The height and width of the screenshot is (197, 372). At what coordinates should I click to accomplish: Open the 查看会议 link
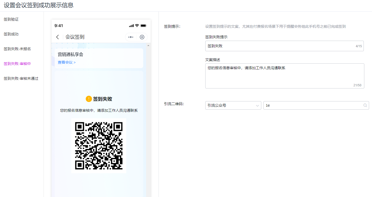pyautogui.click(x=67, y=62)
